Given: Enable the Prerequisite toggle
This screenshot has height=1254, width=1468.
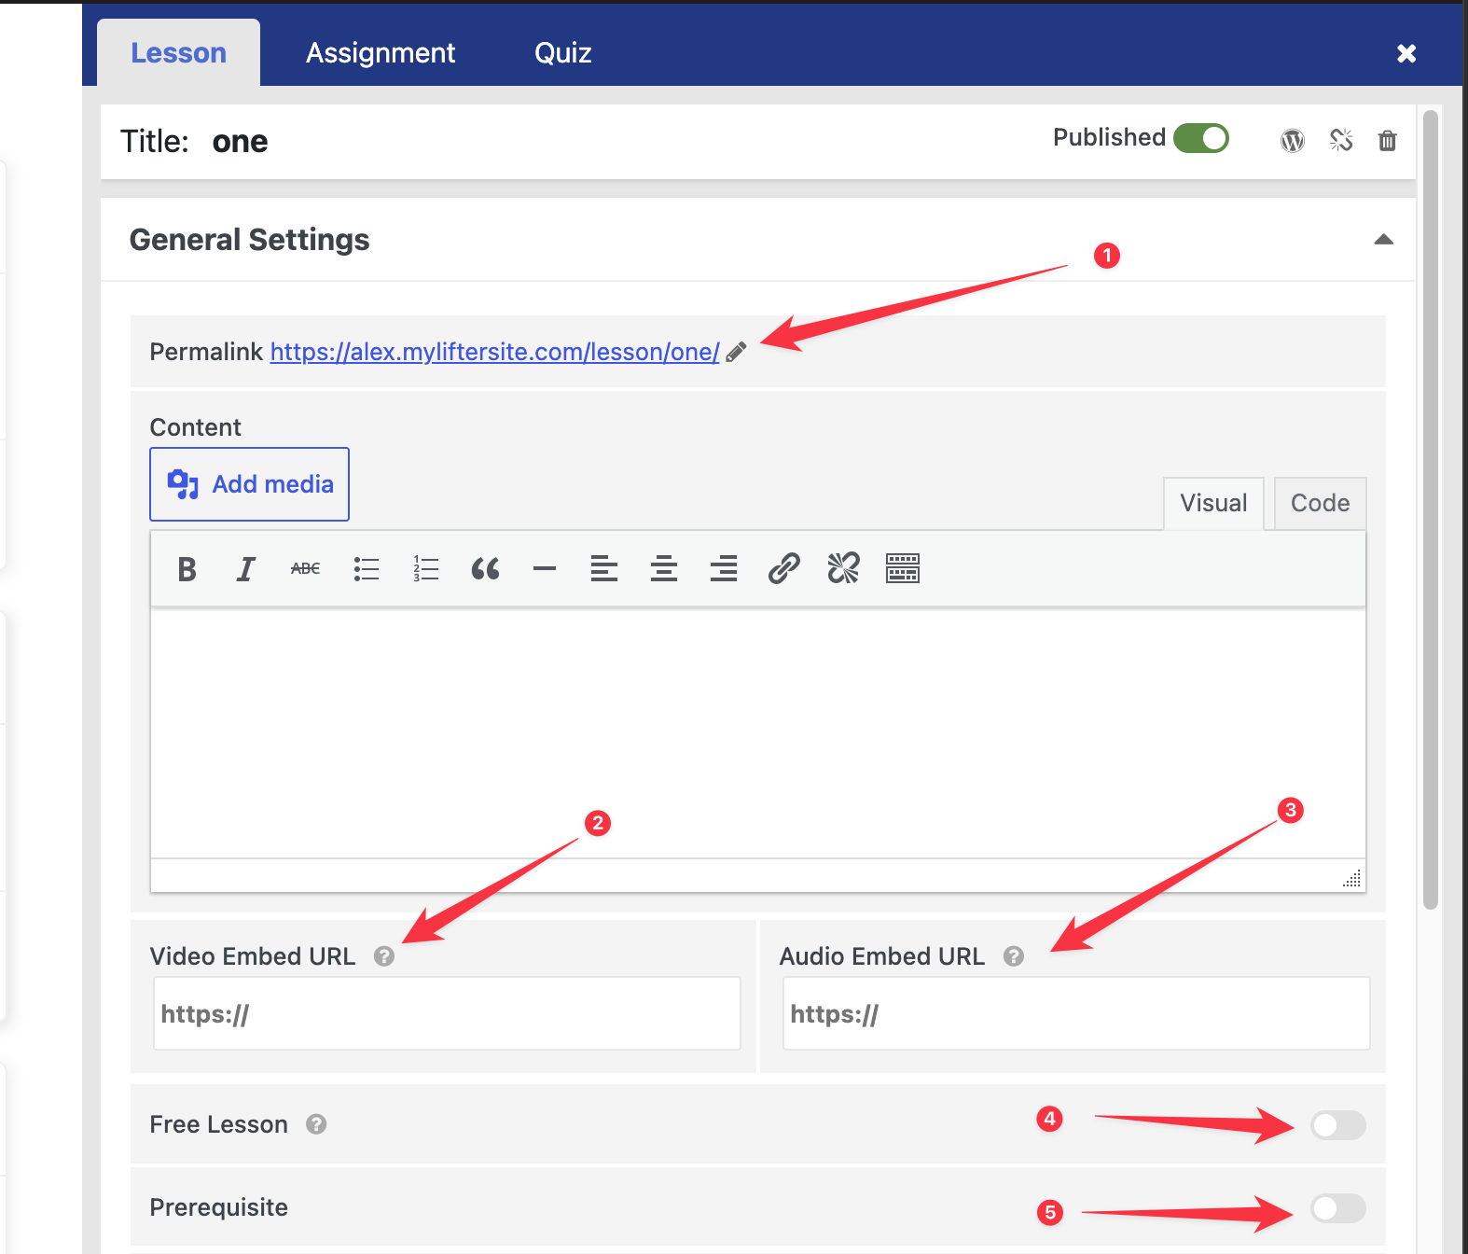Looking at the screenshot, I should click(x=1338, y=1208).
